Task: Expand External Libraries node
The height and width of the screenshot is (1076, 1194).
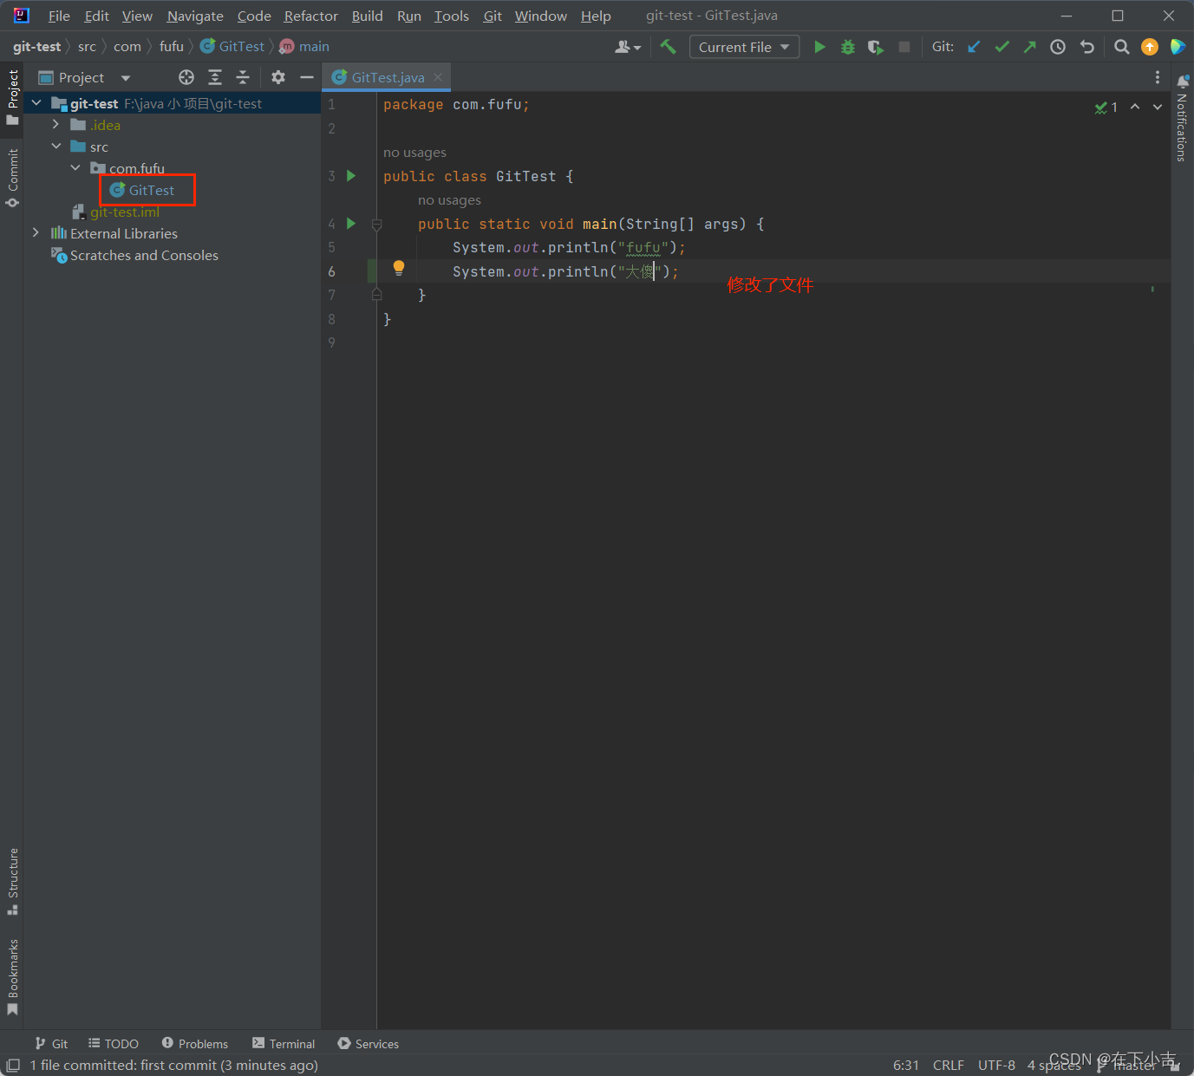Action: 36,233
